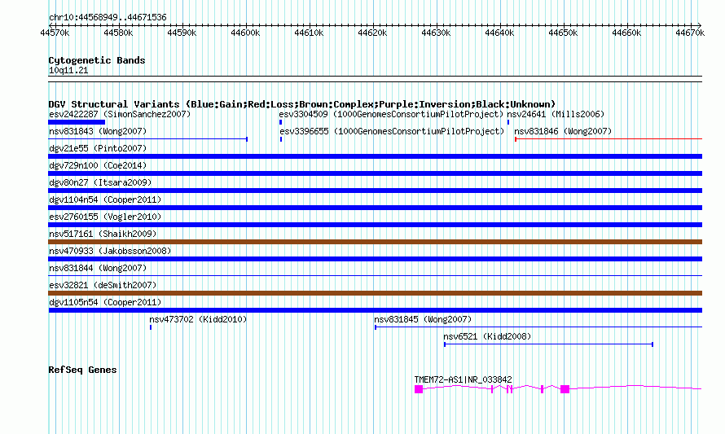
Task: Select the nsv831845 blue line
Action: point(538,327)
